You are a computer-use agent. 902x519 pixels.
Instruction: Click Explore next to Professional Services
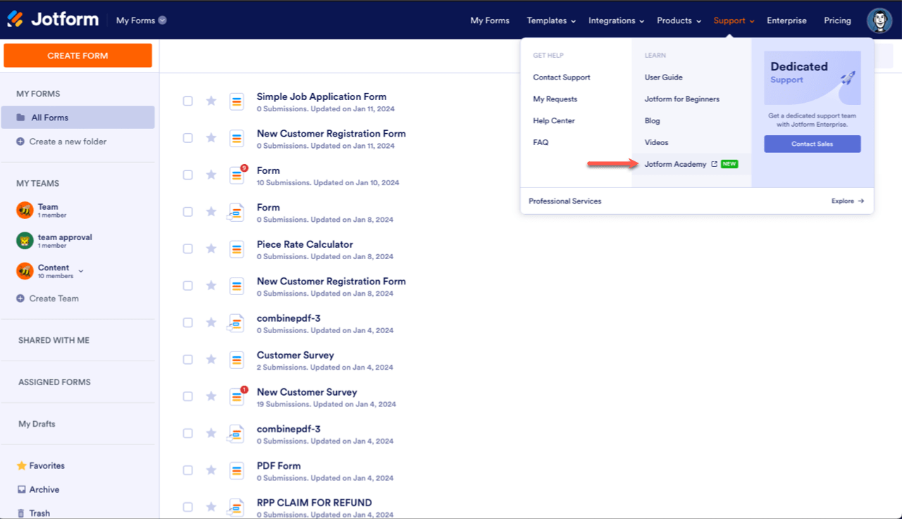[x=848, y=201]
